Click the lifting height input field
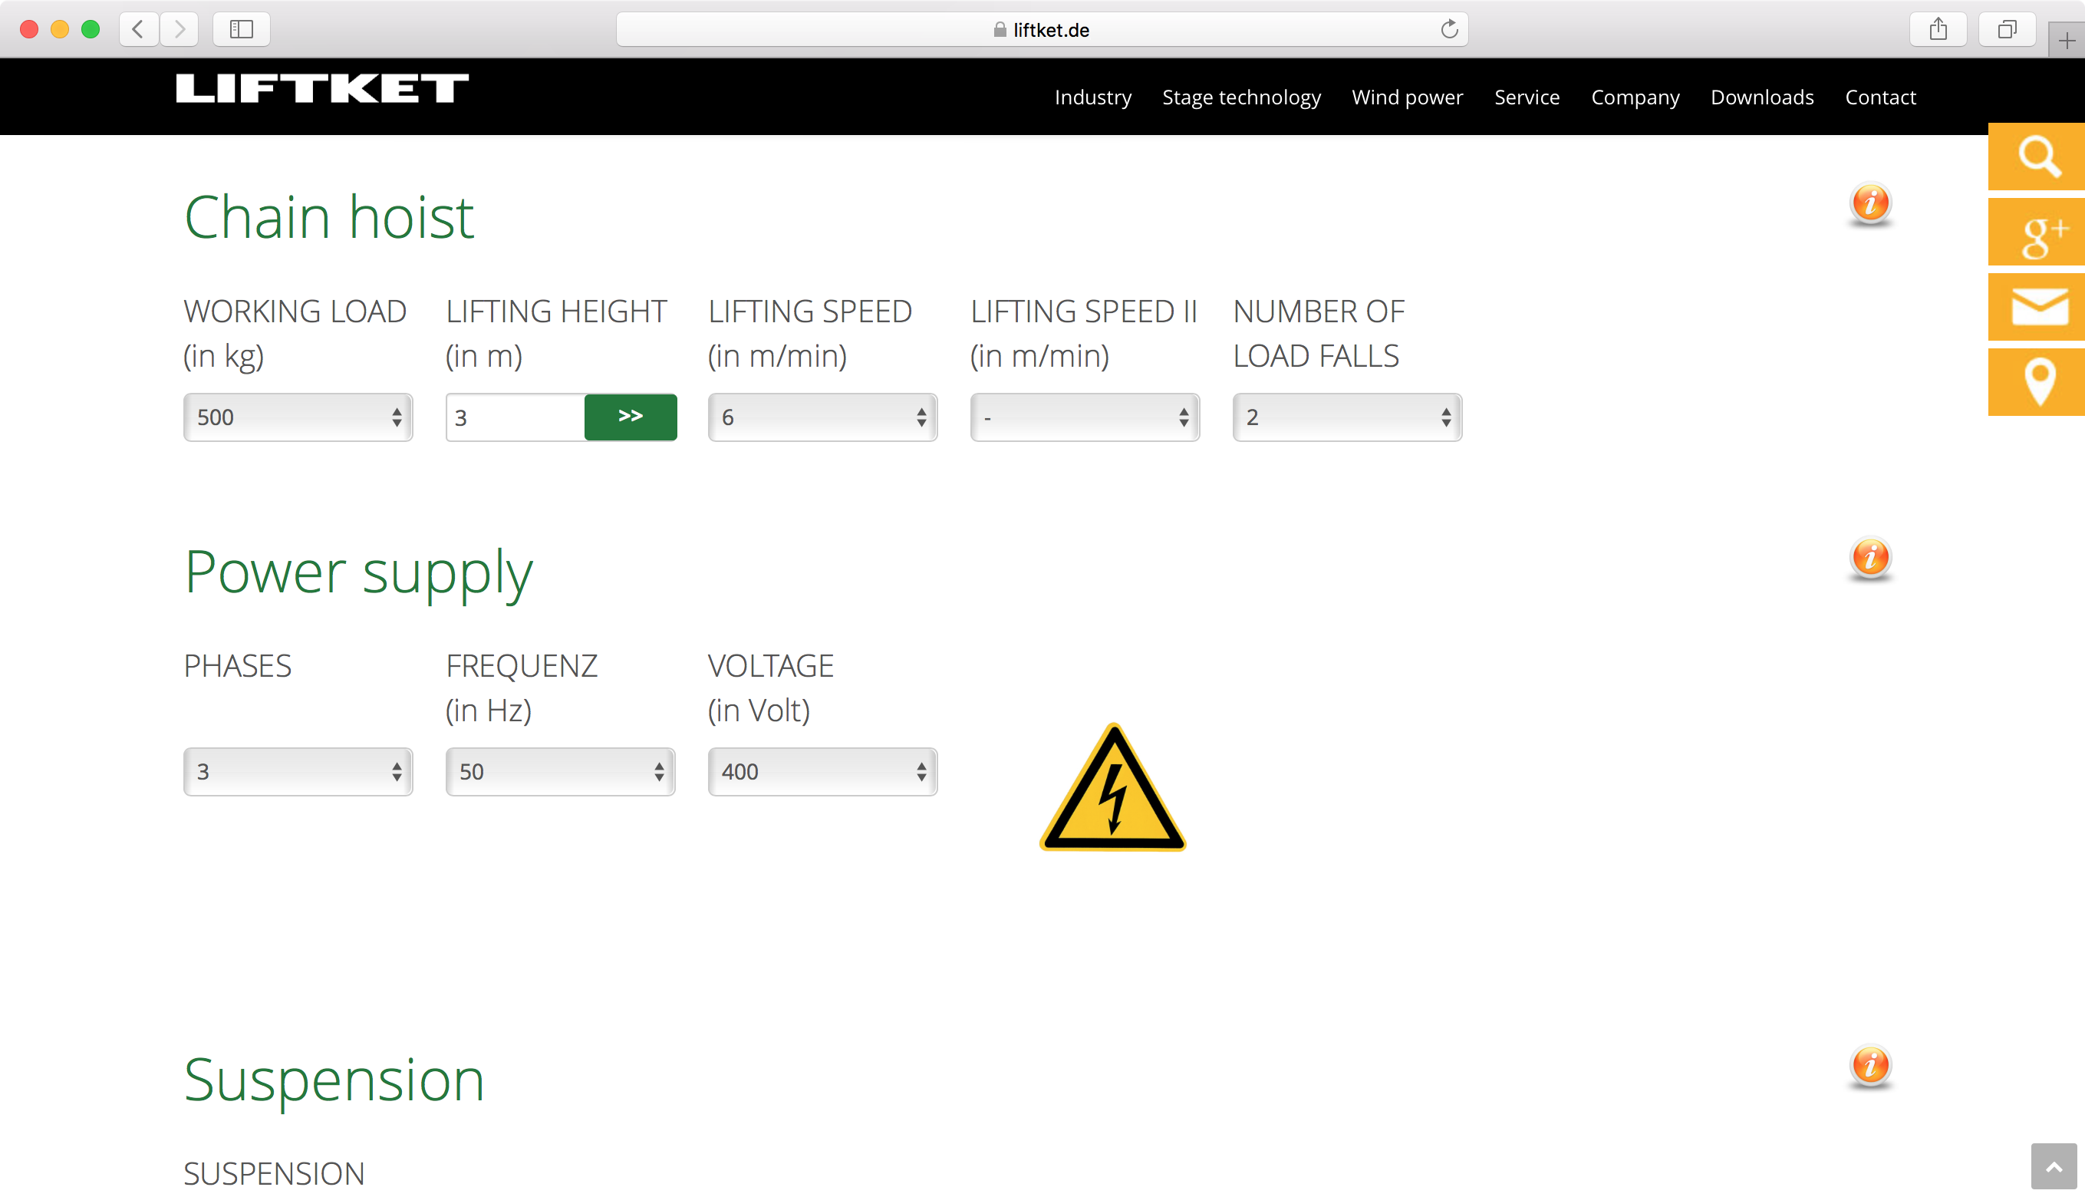Screen dimensions: 2085x1197 [515, 417]
